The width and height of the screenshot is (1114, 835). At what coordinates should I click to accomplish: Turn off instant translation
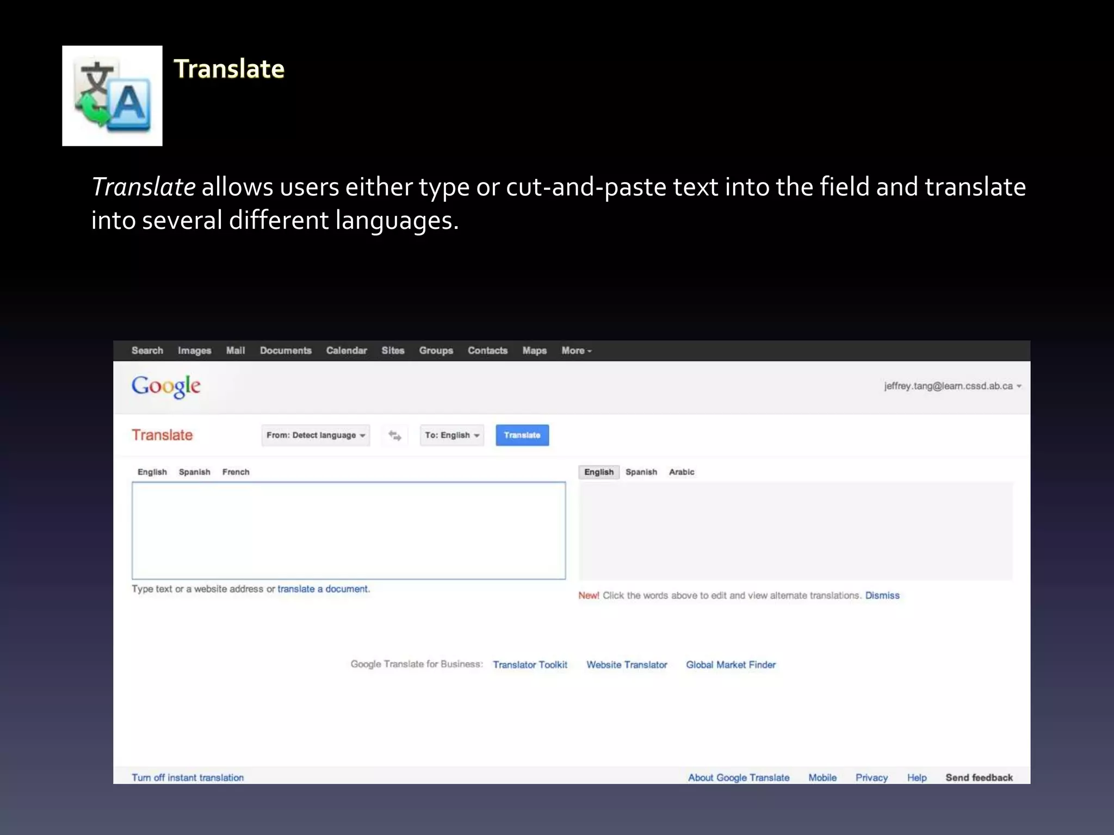[188, 777]
